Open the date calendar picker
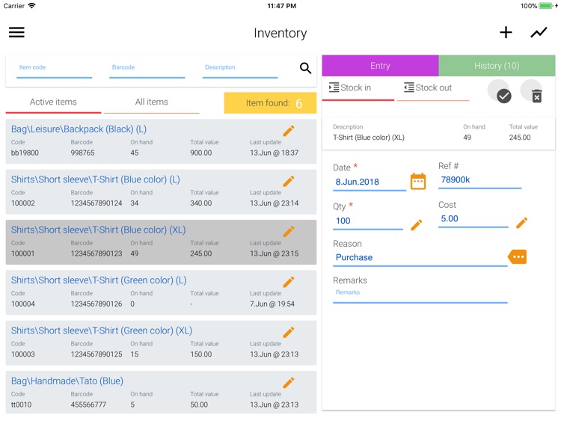This screenshot has height=421, width=561. (x=418, y=181)
